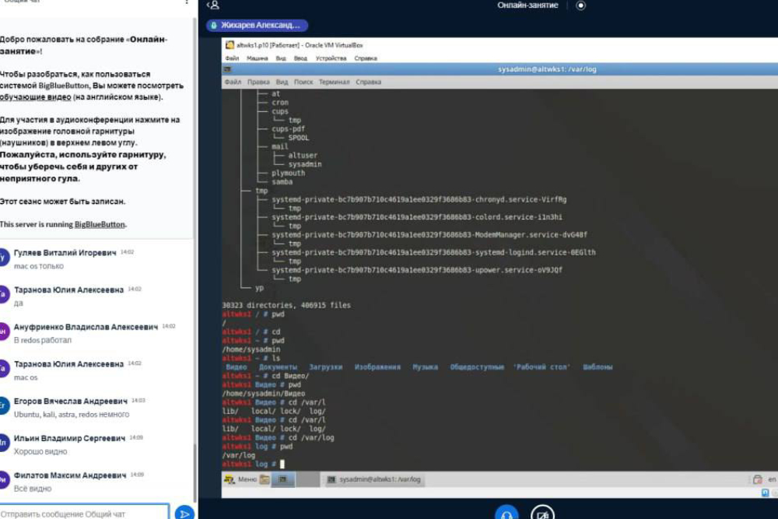Click the Жихарев Александр presenter label
The image size is (778, 519).
[257, 26]
